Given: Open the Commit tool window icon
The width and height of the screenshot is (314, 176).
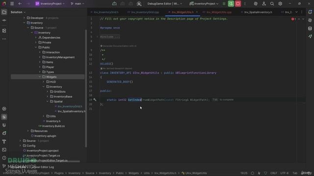Looking at the screenshot, I should (x=4, y=21).
